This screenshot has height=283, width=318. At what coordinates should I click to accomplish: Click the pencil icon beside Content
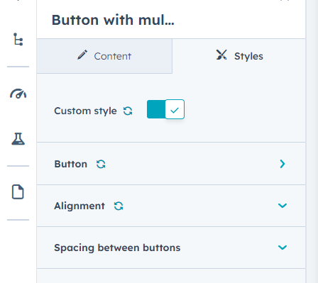pos(82,55)
